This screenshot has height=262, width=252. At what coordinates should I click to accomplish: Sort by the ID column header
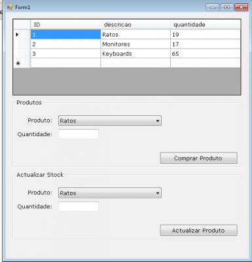click(65, 25)
